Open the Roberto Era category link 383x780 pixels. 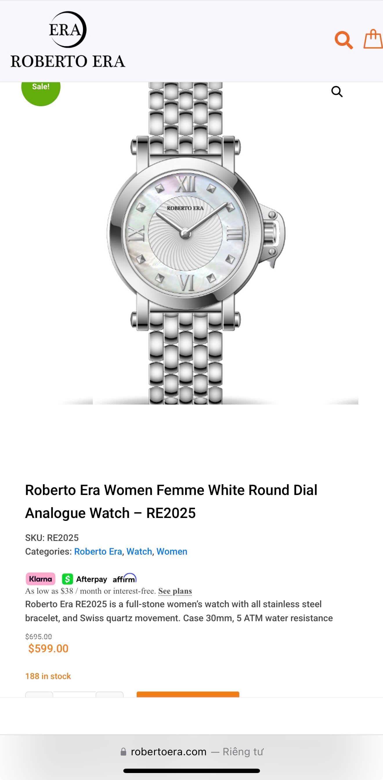tap(98, 551)
